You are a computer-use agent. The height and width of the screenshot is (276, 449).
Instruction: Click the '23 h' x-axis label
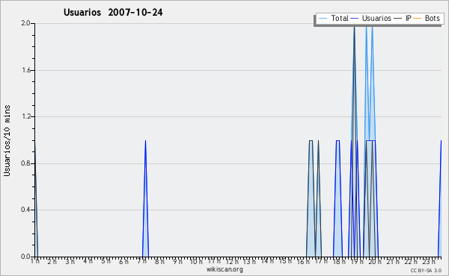429,262
